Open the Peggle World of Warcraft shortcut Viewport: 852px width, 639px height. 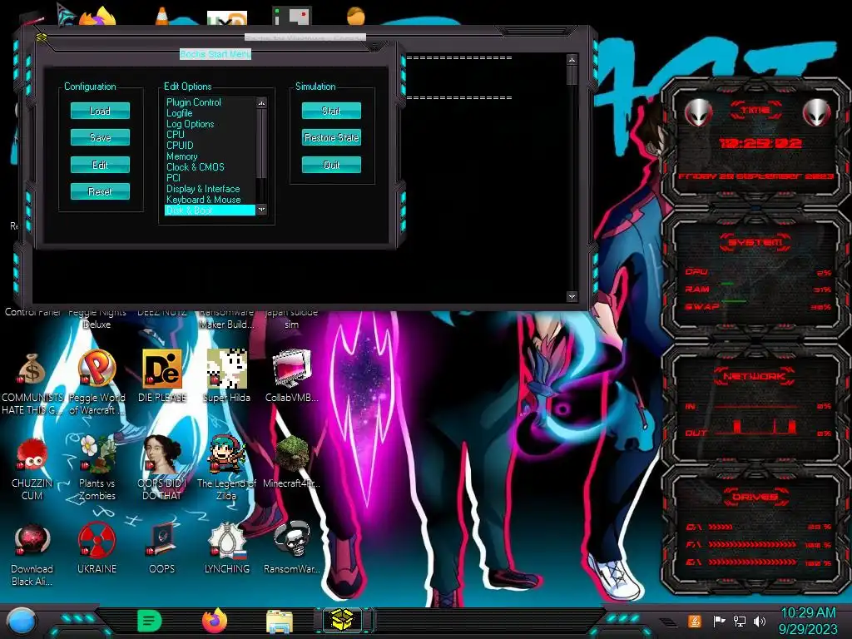pyautogui.click(x=97, y=384)
